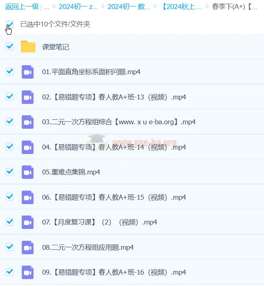Uncheck checkbox for 04 春人教A+班-14 video

tap(9, 147)
